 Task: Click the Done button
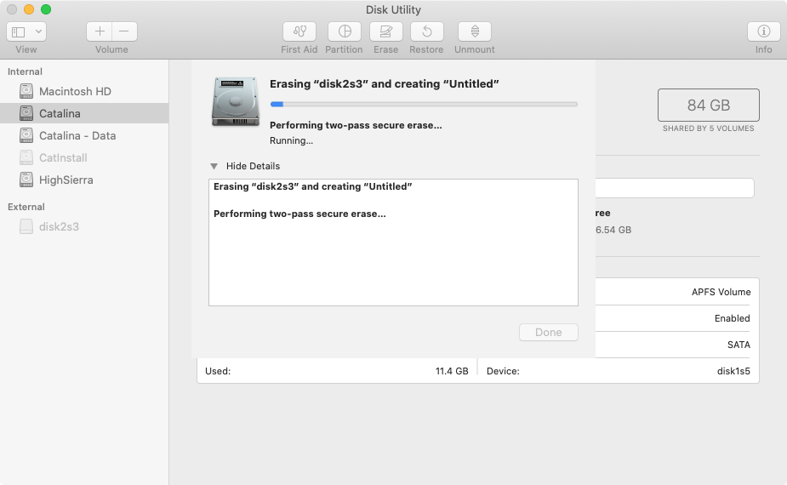tap(549, 333)
